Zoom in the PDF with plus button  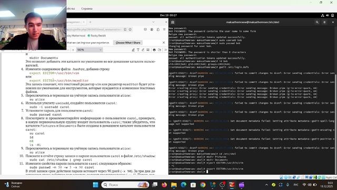(x=73, y=50)
